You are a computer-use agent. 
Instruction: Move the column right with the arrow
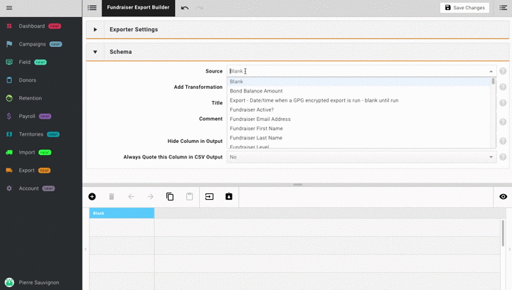(151, 196)
